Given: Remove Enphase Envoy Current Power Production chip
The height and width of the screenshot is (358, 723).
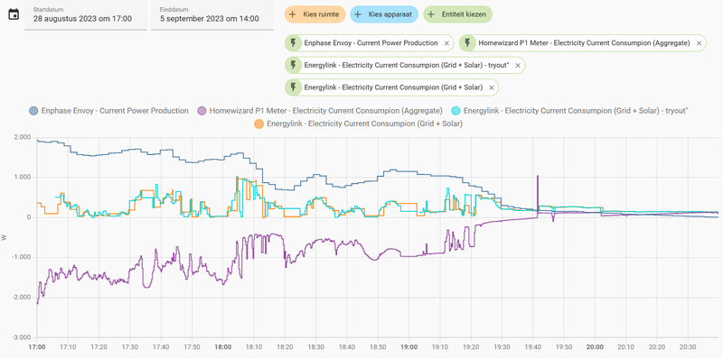Looking at the screenshot, I should tap(446, 43).
